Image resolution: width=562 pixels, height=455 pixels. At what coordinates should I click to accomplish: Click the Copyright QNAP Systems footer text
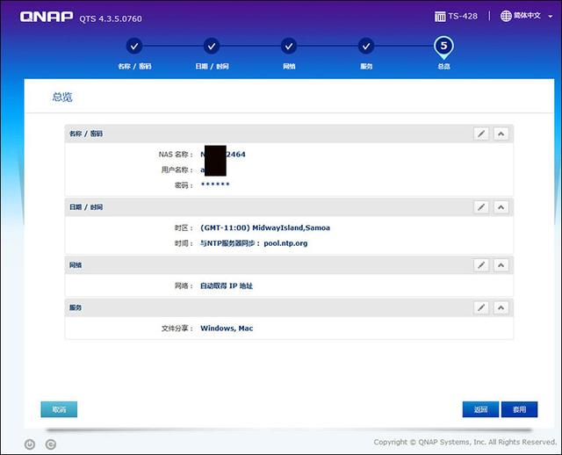click(x=465, y=442)
